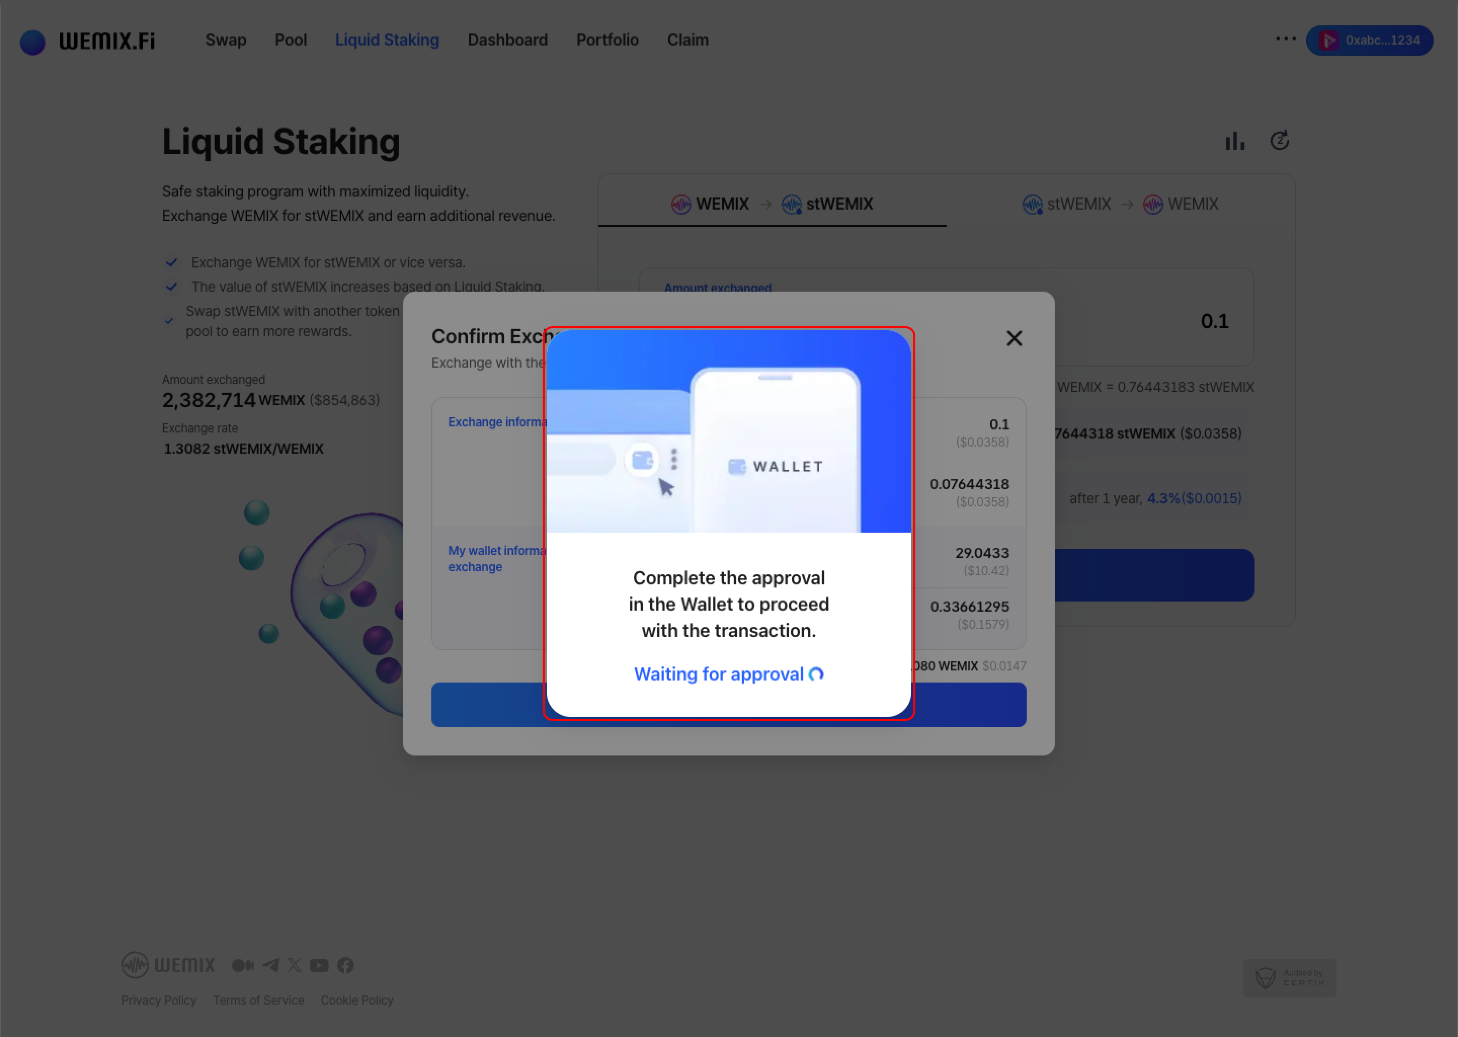Open the three-dot more options menu
Screen dimensions: 1458x1037
coord(1285,39)
